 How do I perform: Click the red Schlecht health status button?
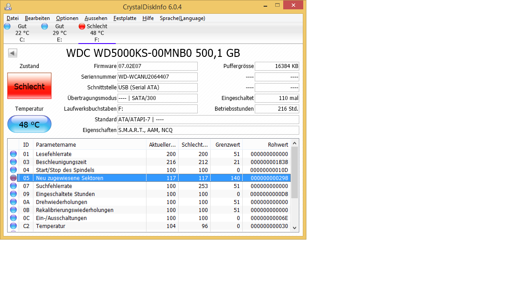[29, 86]
